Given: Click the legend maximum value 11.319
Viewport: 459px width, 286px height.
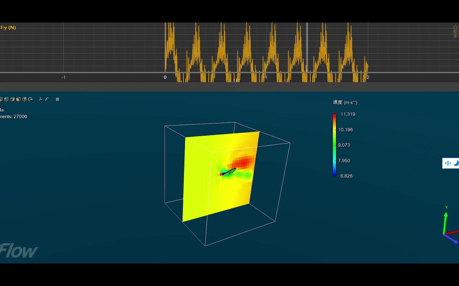Looking at the screenshot, I should click(x=348, y=114).
